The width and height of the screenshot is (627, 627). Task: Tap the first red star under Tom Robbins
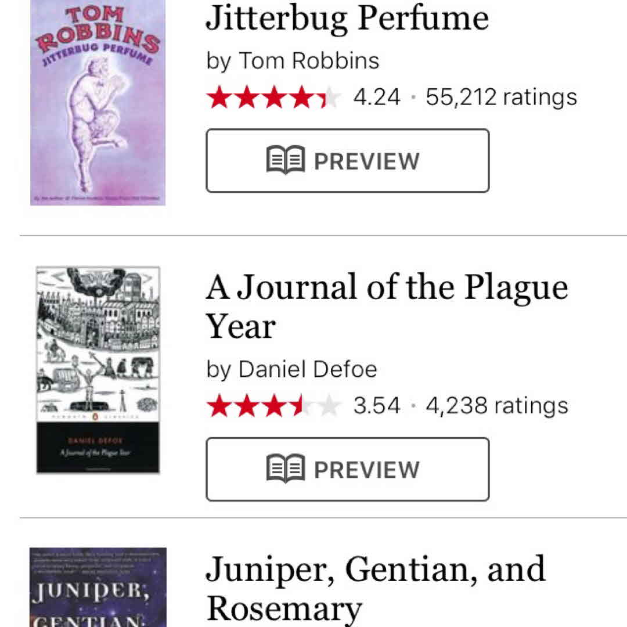tap(219, 97)
